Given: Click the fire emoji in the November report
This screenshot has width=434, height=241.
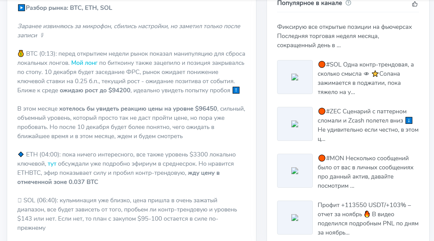Looking at the screenshot, I should [367, 215].
